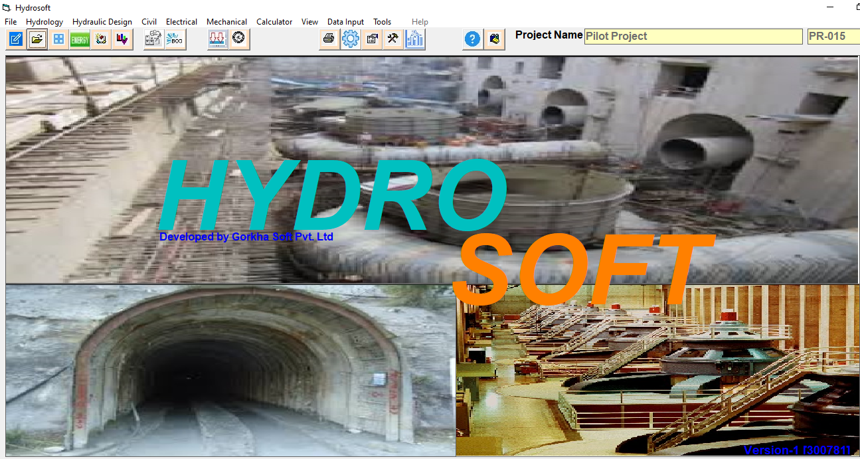860x459 pixels.
Task: Click the project code field PR-015
Action: (833, 37)
